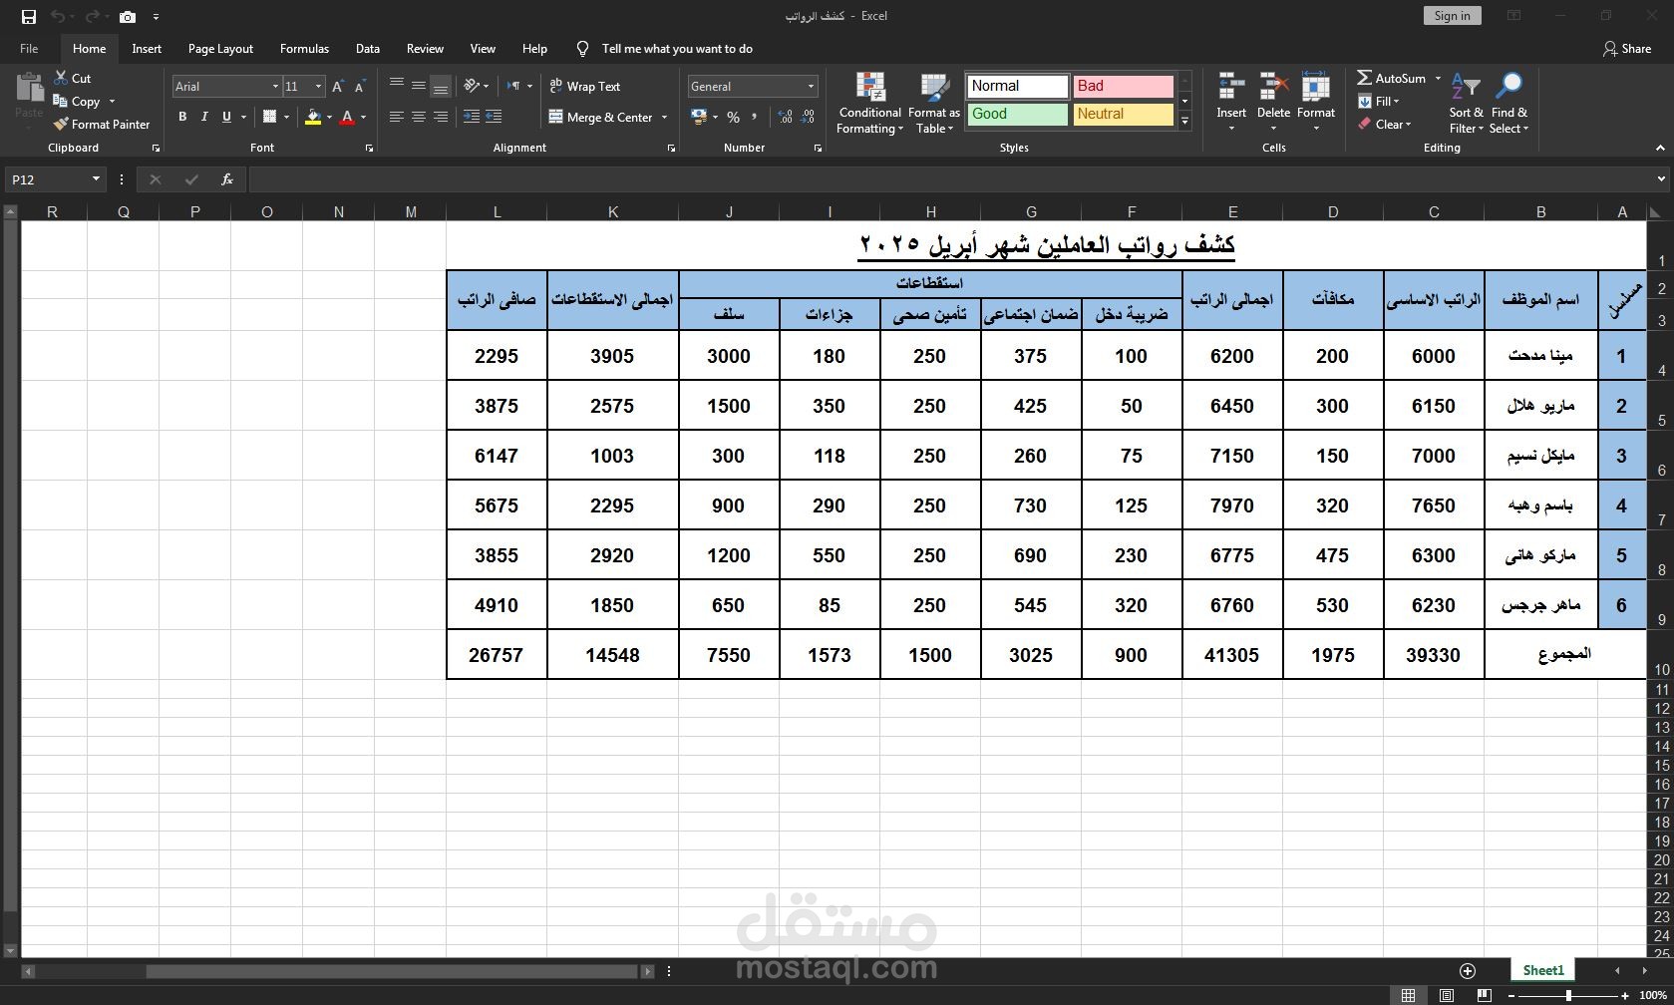Viewport: 1674px width, 1005px height.
Task: Expand the cell Styles gallery
Action: click(1183, 122)
